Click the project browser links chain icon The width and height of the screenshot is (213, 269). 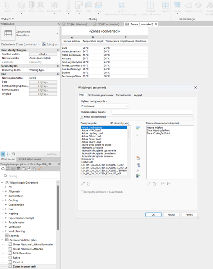pyautogui.click(x=40, y=168)
